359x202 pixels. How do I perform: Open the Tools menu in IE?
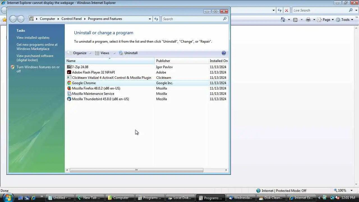pos(345,20)
